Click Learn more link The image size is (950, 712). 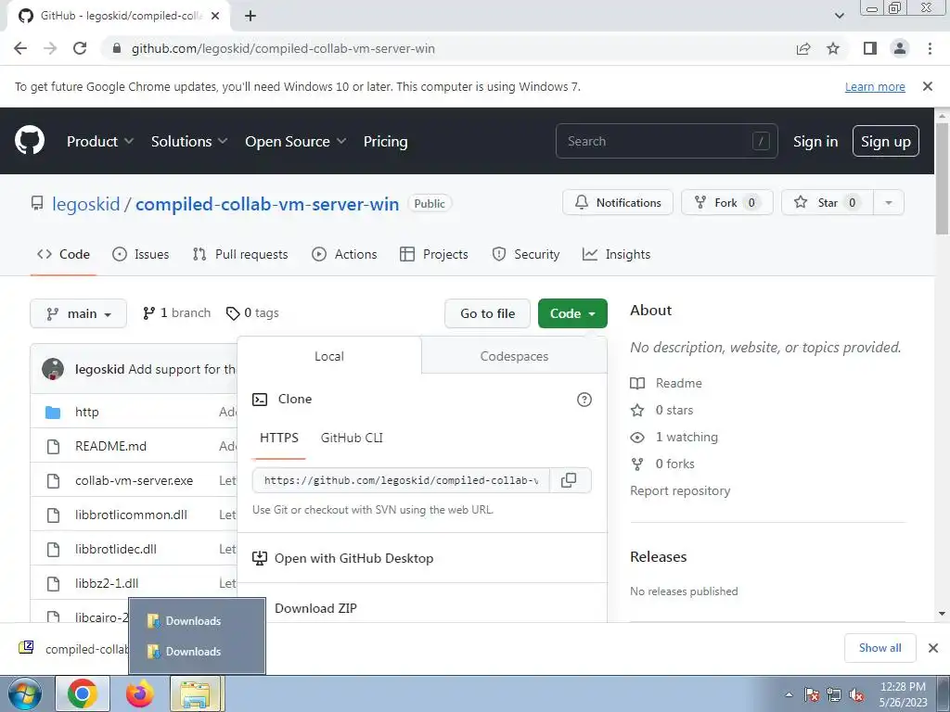click(875, 86)
